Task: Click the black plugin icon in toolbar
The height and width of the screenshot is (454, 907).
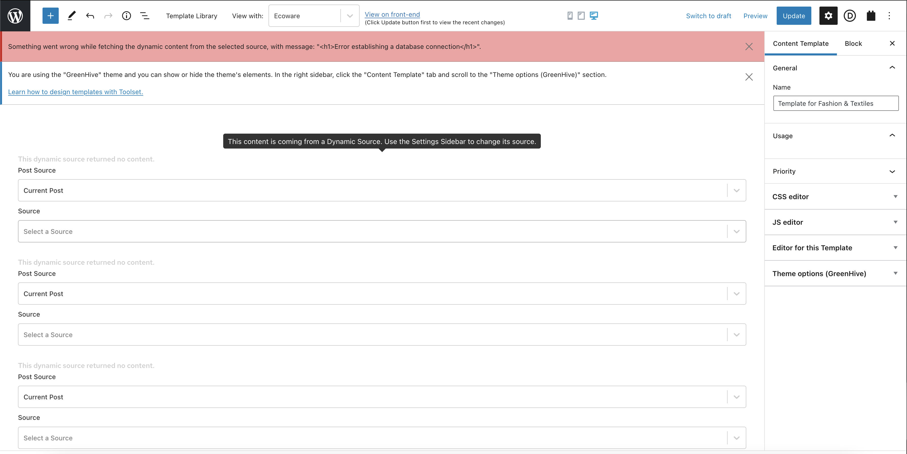Action: 871,16
